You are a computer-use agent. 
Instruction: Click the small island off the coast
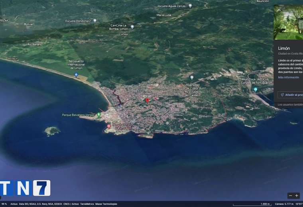click(51, 130)
